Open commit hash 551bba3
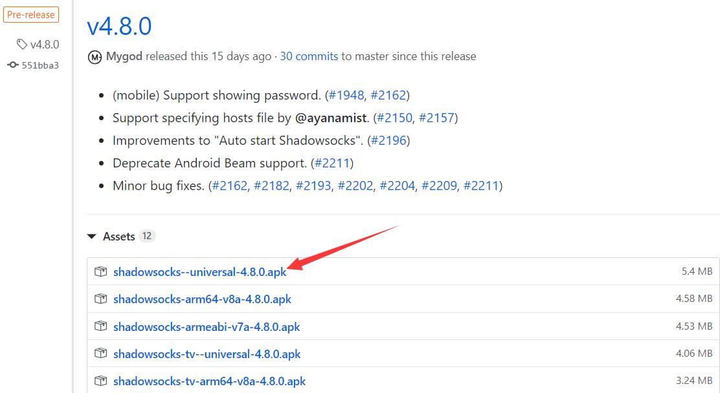Image resolution: width=727 pixels, height=393 pixels. click(x=40, y=65)
